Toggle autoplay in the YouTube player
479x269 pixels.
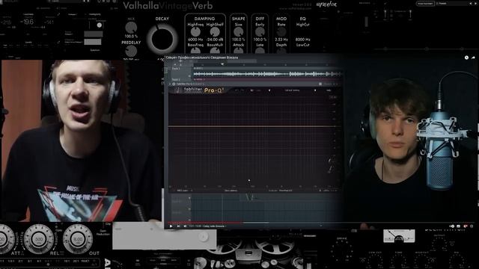452,226
